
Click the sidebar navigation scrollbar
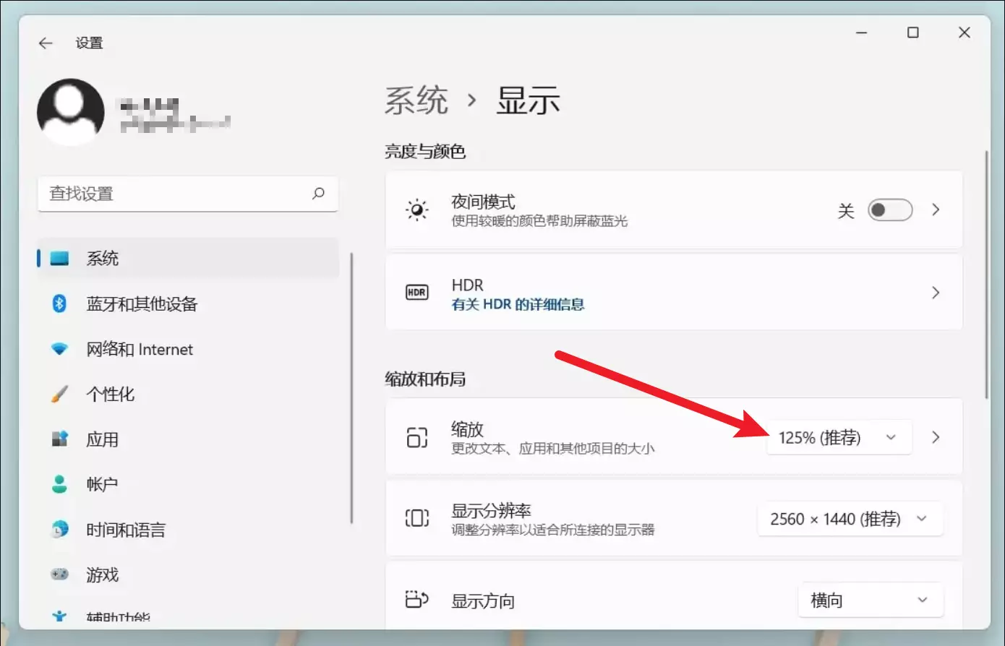point(351,388)
